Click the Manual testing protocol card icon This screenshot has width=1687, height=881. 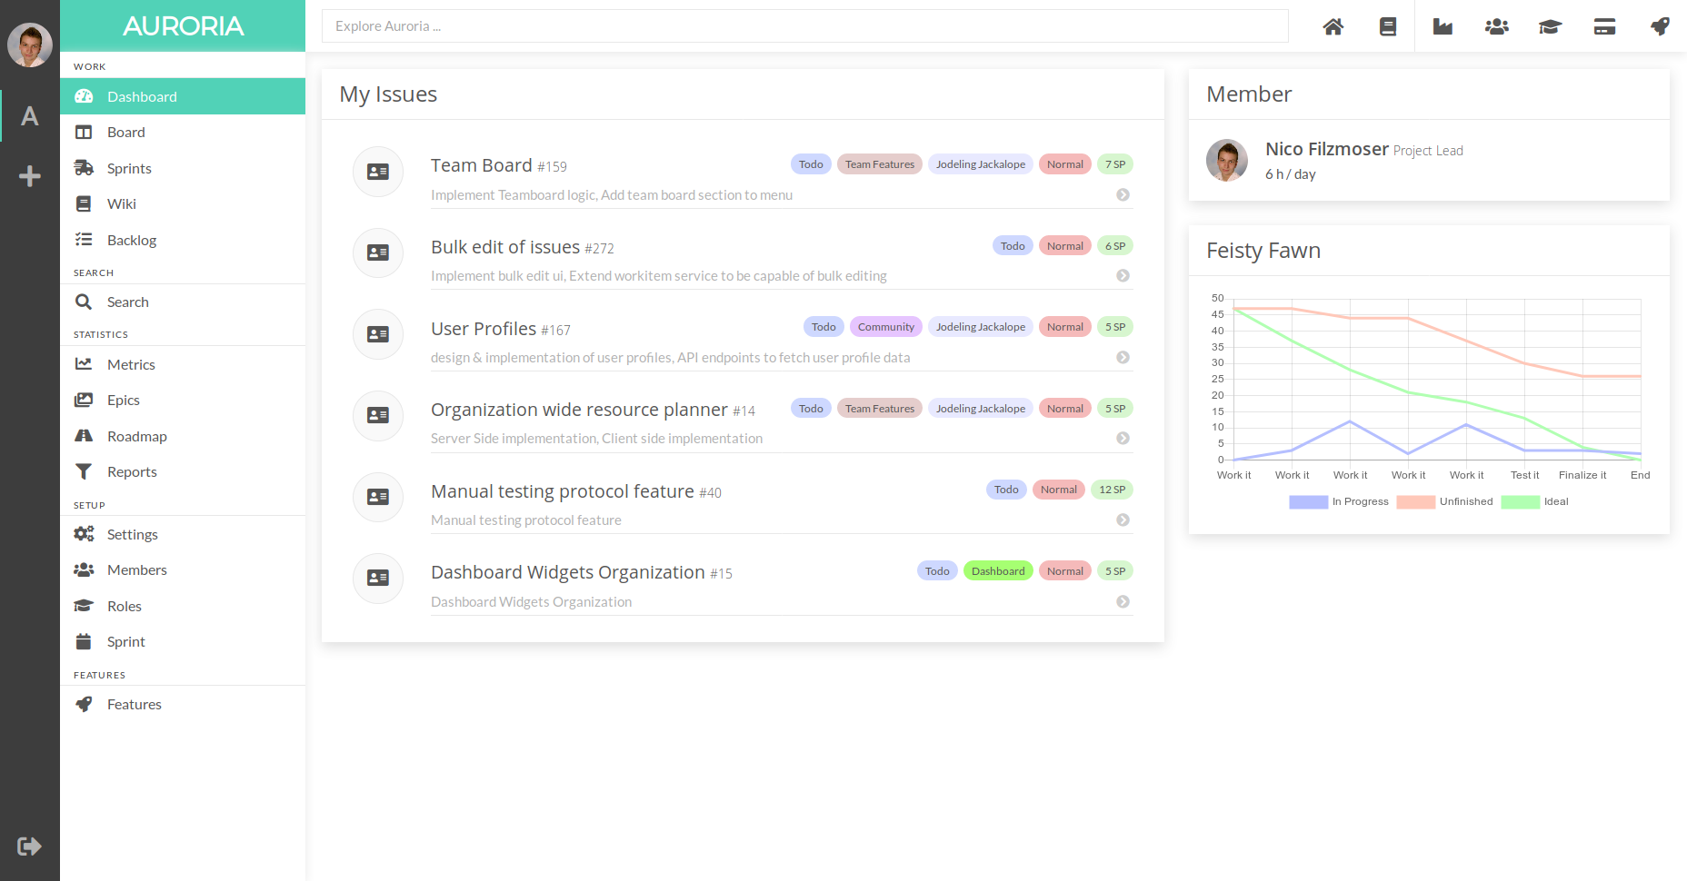point(378,497)
